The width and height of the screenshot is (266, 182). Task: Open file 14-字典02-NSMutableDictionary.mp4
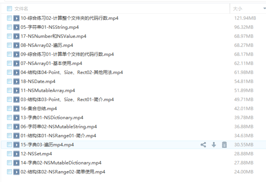tap(61, 163)
